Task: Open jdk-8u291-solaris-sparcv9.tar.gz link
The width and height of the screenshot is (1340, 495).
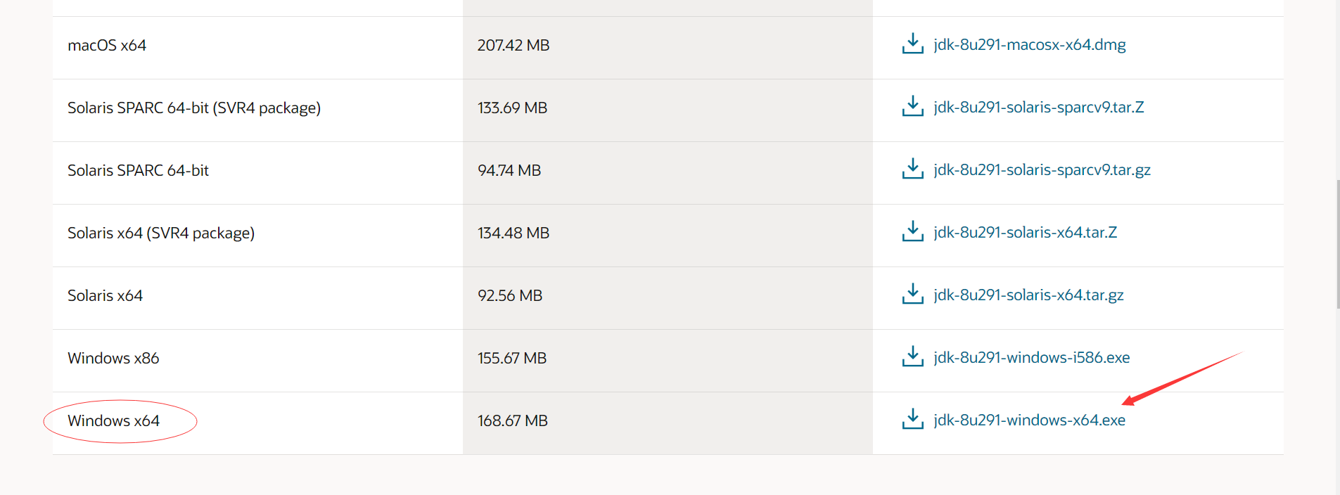Action: coord(1042,170)
